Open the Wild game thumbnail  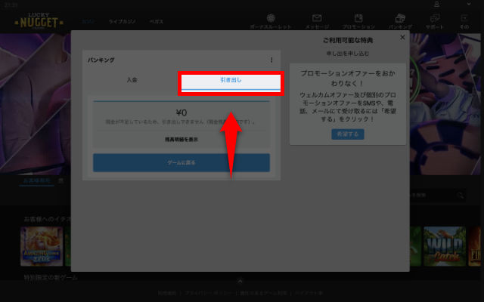(443, 247)
